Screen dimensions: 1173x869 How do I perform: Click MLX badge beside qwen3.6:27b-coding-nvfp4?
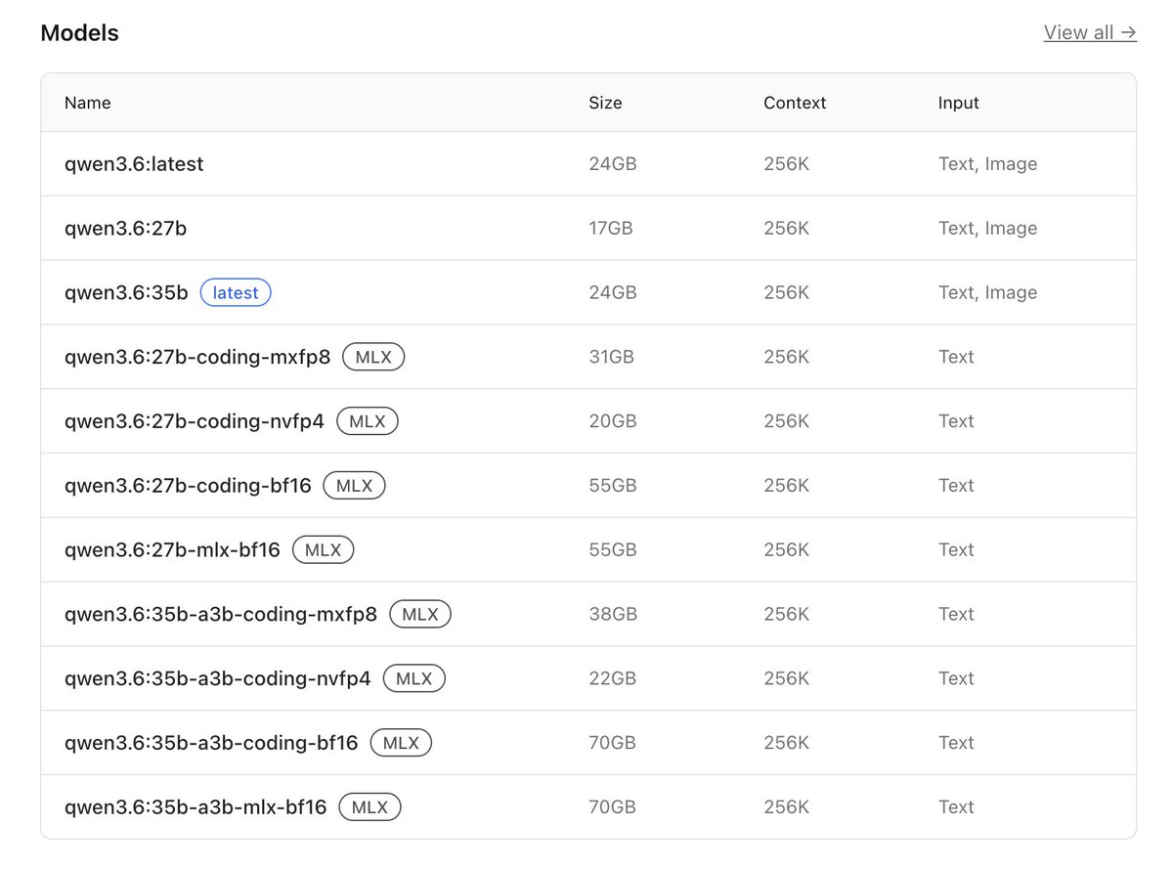[368, 421]
